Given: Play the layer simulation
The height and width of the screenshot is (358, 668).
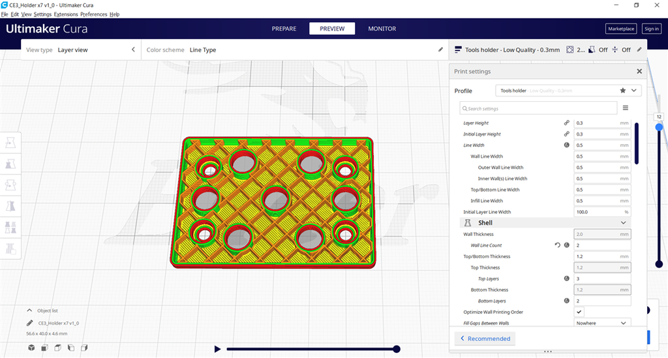Looking at the screenshot, I should [x=217, y=349].
